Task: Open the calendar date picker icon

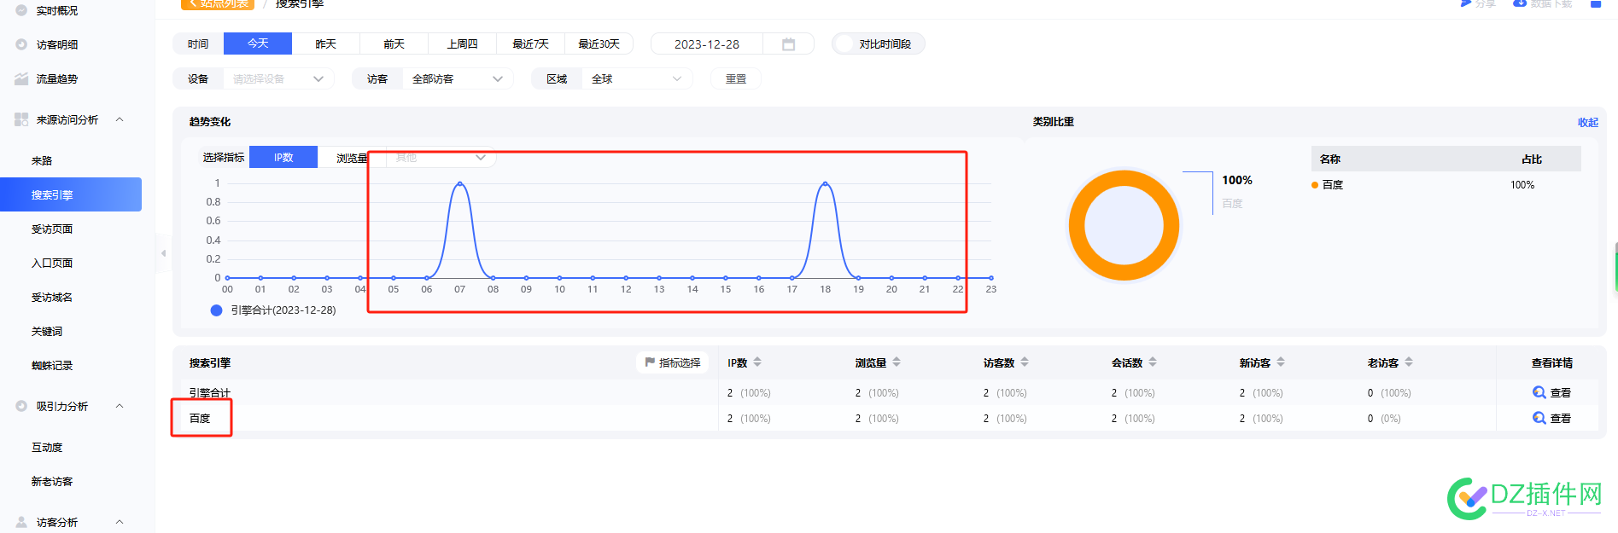Action: pyautogui.click(x=788, y=44)
